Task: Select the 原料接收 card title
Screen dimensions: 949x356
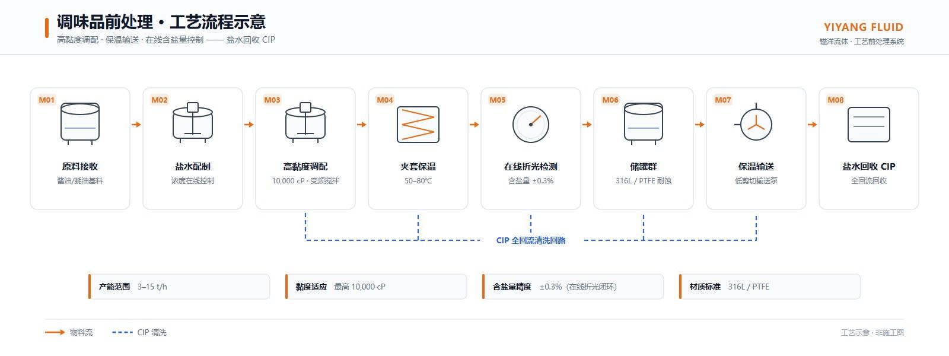Action: coord(80,167)
